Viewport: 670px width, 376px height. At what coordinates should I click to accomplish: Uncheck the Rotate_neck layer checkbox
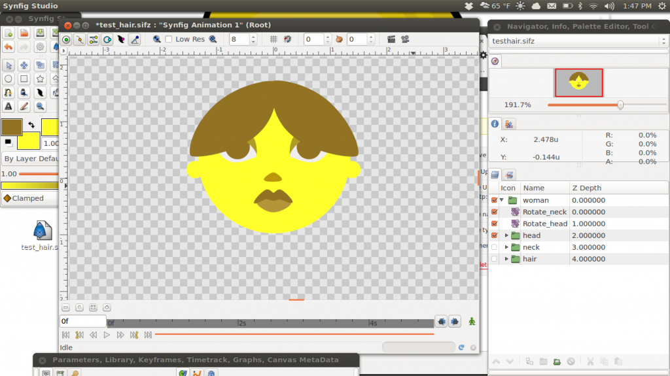(495, 212)
